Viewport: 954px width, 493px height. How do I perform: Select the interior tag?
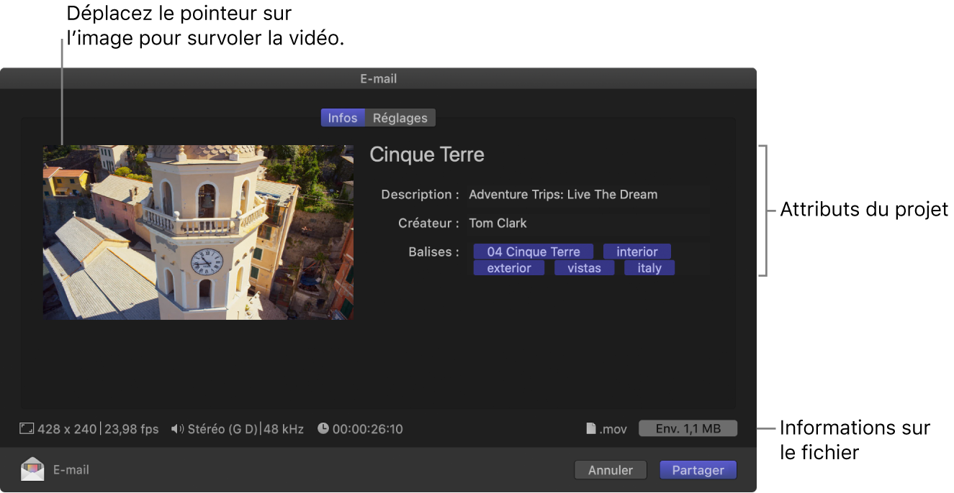click(636, 252)
